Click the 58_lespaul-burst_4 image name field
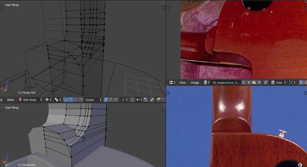The width and height of the screenshot is (307, 167). [x=226, y=82]
